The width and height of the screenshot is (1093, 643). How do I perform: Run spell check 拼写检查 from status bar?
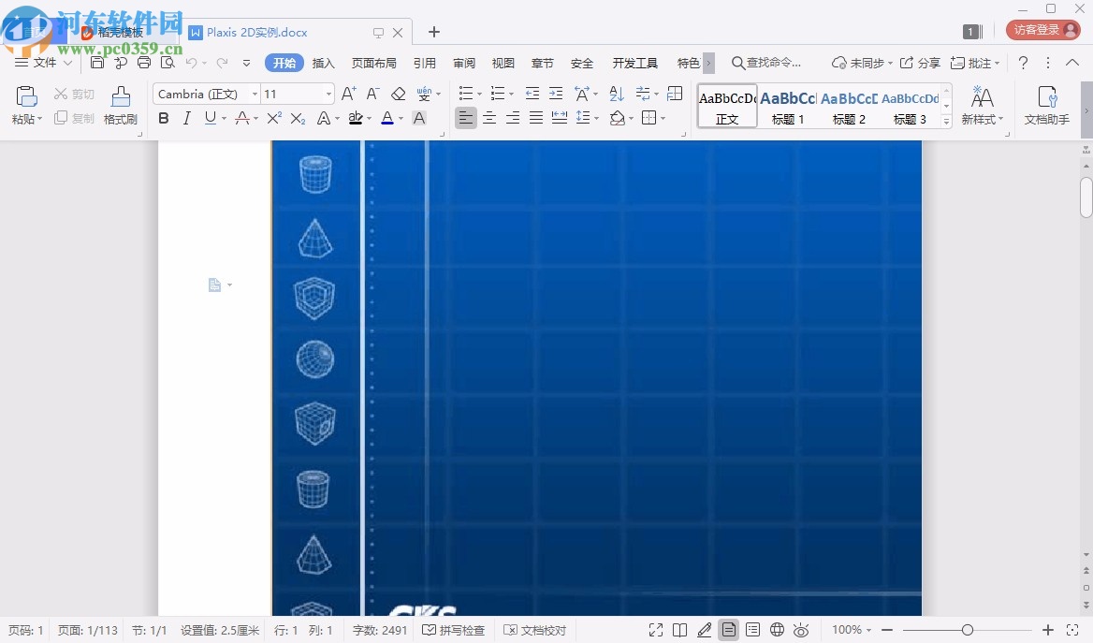(453, 630)
